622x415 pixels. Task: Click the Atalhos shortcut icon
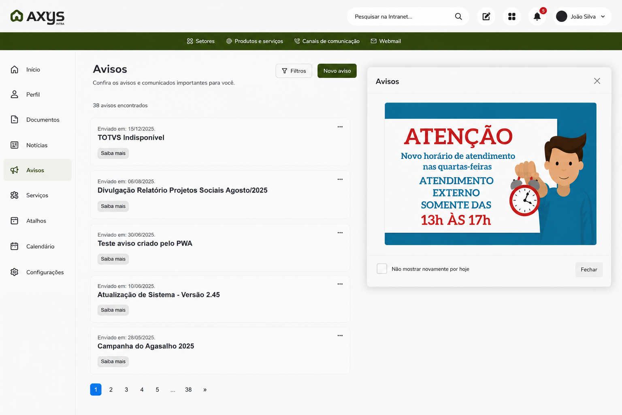pos(15,221)
